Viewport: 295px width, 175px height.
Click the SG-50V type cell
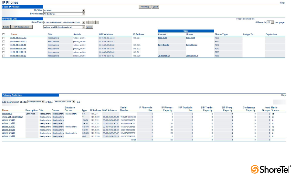(86, 127)
